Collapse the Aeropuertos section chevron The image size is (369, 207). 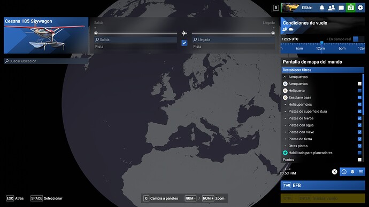285,77
